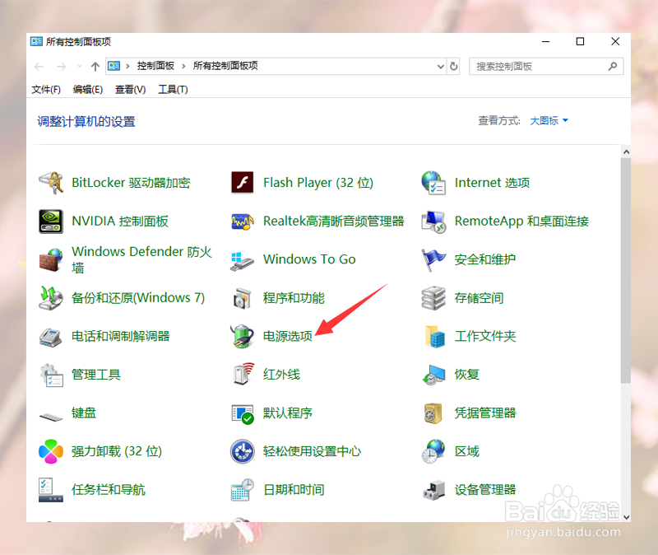Image resolution: width=658 pixels, height=555 pixels.
Task: Click the NVIDIA 控制面板 icon
Action: coord(51,222)
